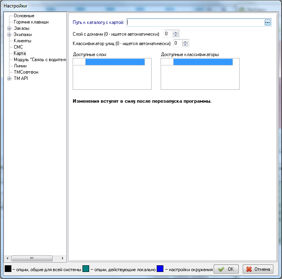Open the СМС settings section
282x279 pixels.
click(18, 47)
